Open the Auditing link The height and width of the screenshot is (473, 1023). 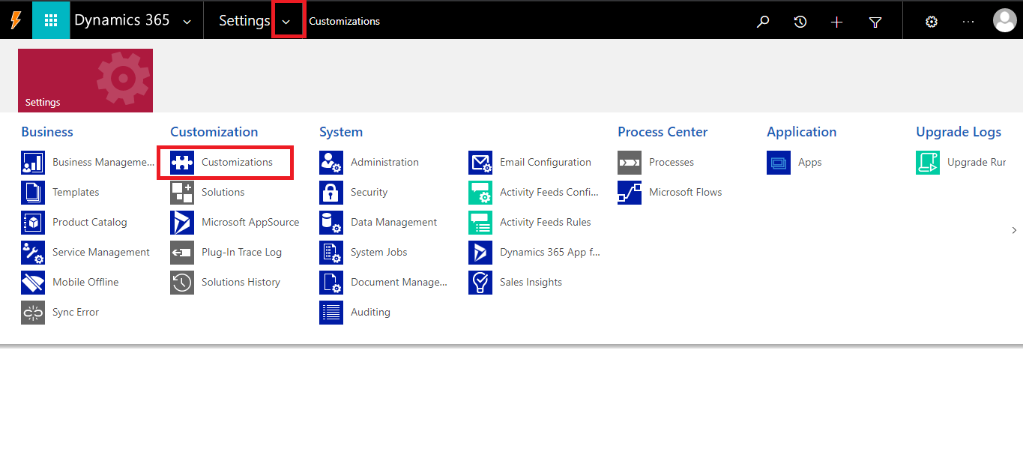370,312
